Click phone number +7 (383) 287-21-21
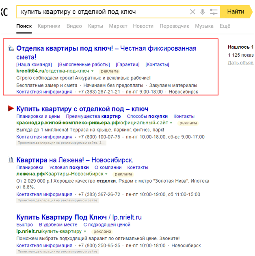The image size is (255, 256). (x=99, y=92)
